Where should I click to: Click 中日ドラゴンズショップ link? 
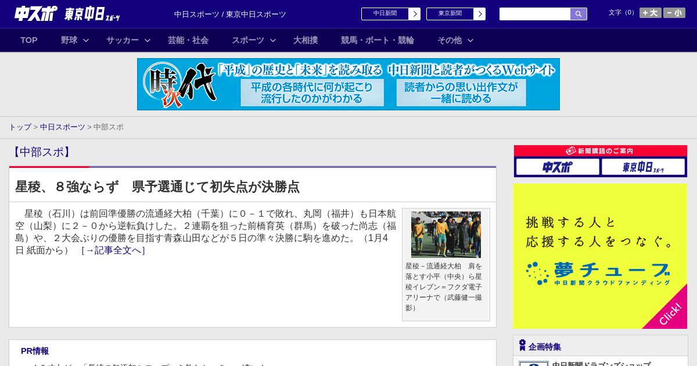coord(601,364)
